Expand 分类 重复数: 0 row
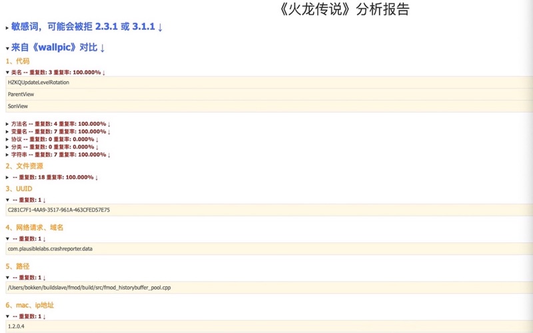 tap(52, 147)
